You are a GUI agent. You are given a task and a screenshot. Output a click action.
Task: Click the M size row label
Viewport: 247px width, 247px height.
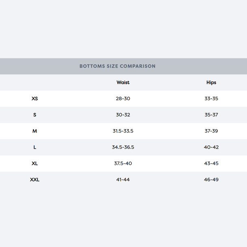pyautogui.click(x=35, y=131)
